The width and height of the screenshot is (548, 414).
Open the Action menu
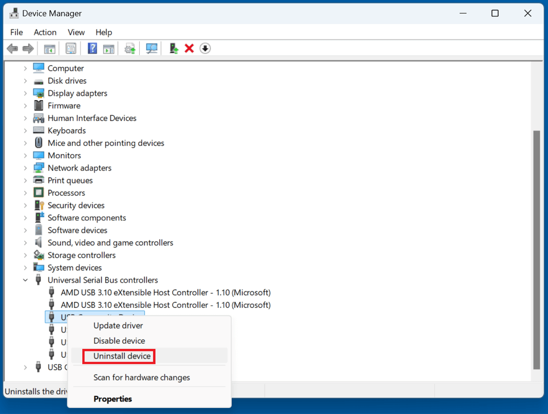pyautogui.click(x=45, y=32)
